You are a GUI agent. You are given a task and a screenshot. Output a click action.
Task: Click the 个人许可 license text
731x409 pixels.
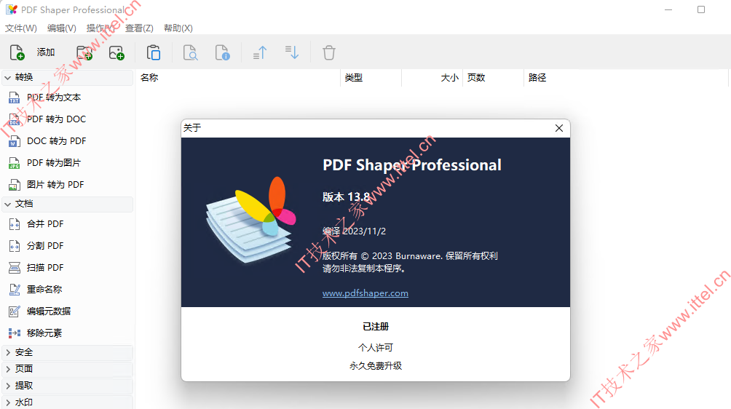point(376,348)
